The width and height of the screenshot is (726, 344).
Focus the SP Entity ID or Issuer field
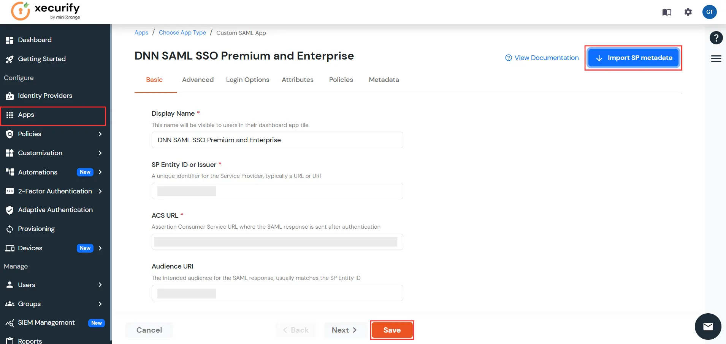click(277, 191)
